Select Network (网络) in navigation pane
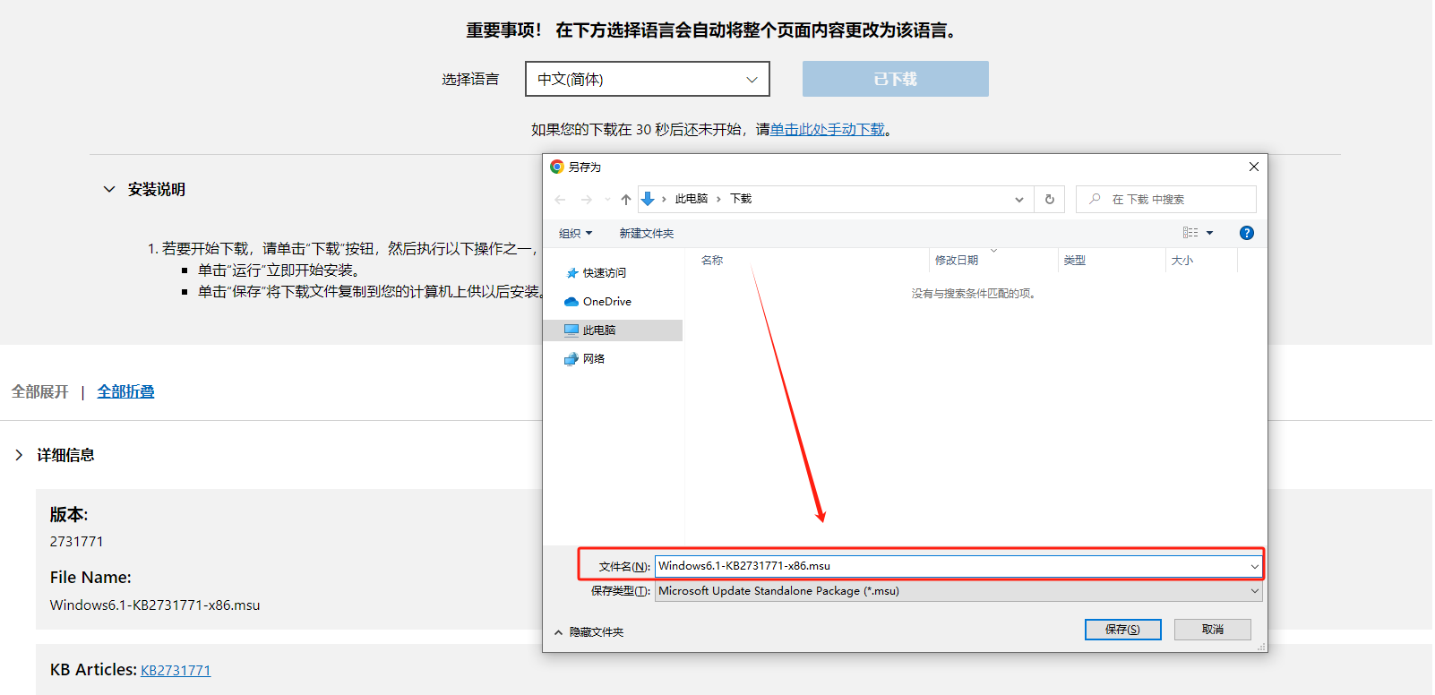Image resolution: width=1435 pixels, height=695 pixels. pyautogui.click(x=593, y=359)
